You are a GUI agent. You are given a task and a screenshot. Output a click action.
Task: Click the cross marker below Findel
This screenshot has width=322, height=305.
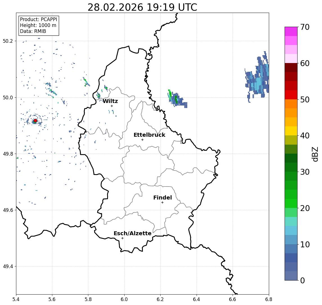(162, 203)
